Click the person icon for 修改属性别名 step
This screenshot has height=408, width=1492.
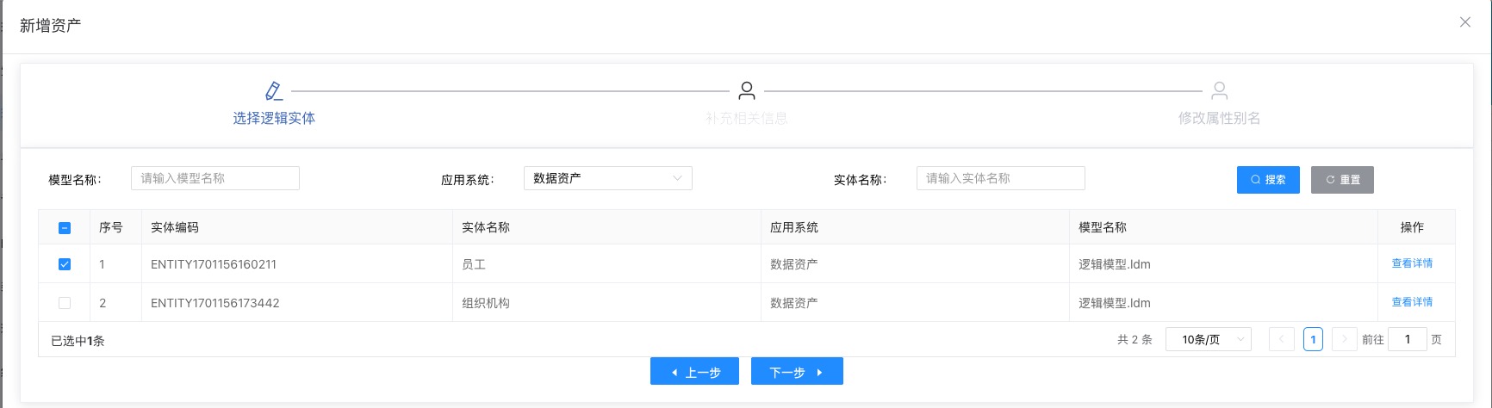[x=1219, y=90]
